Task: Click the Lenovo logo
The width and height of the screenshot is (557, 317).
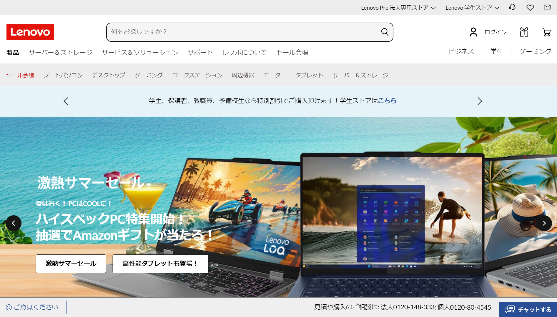Action: pos(30,32)
